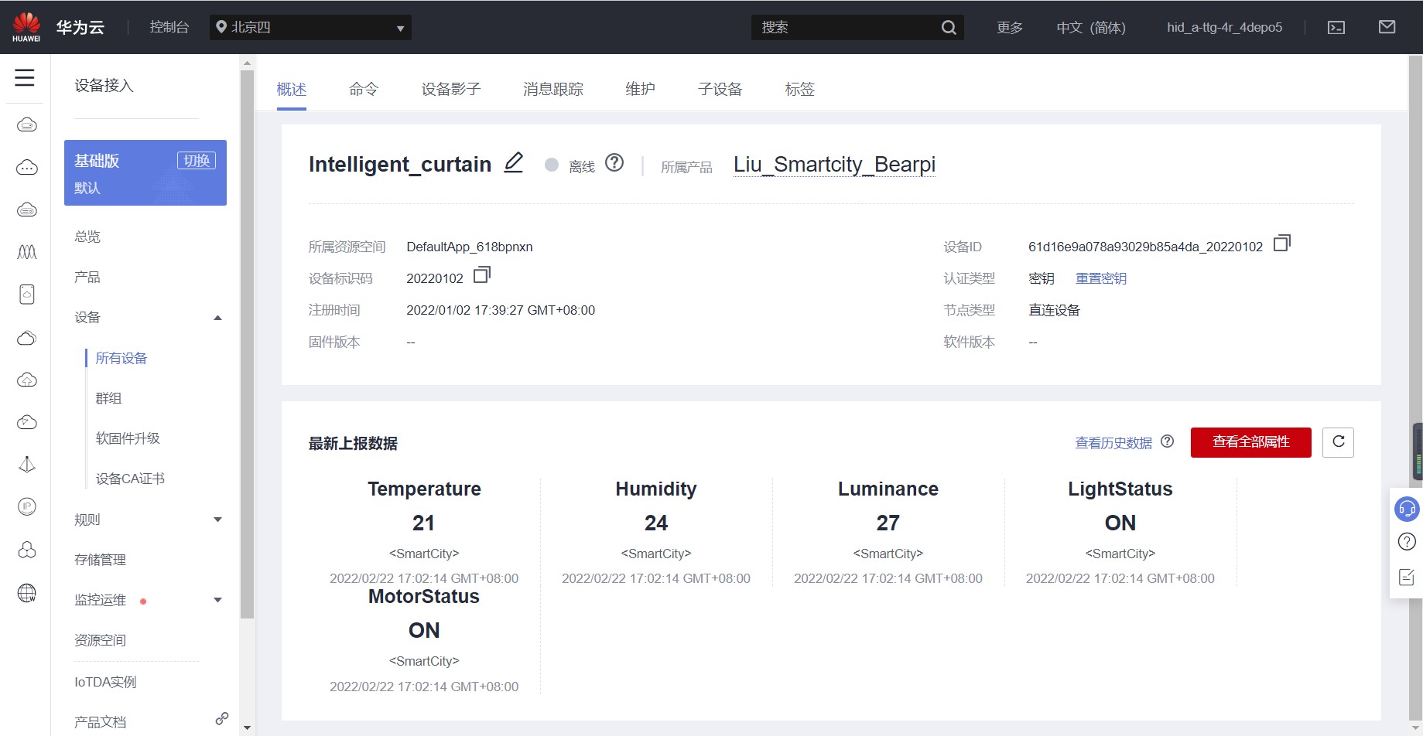1423x736 pixels.
Task: Switch to the 消息跟踪 tab
Action: point(553,89)
